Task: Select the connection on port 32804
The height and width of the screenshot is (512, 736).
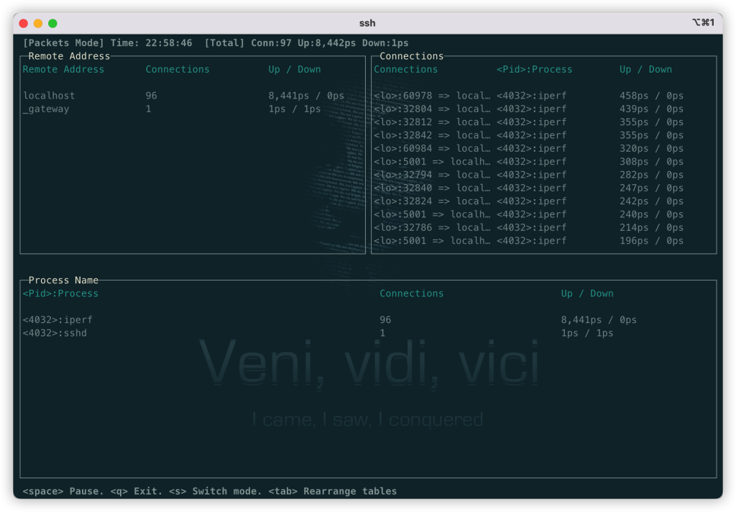Action: click(x=431, y=109)
